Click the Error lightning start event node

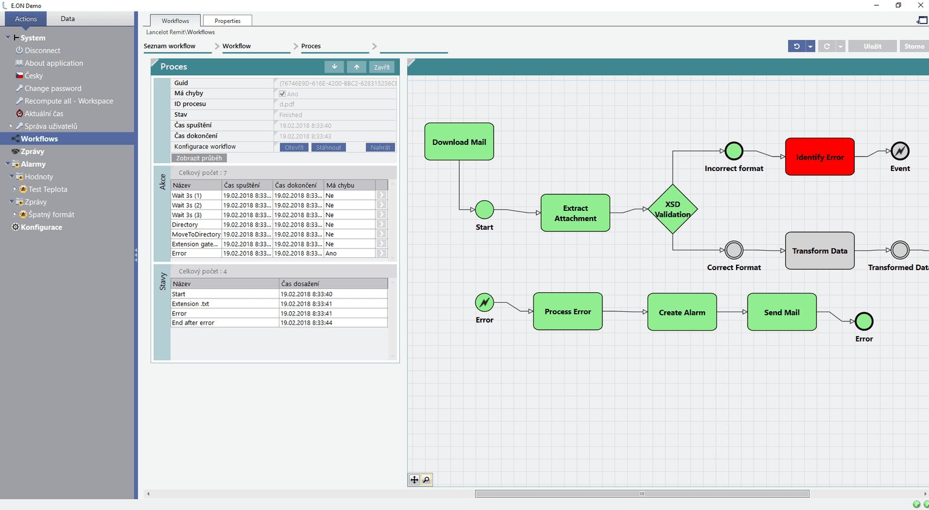pos(484,302)
